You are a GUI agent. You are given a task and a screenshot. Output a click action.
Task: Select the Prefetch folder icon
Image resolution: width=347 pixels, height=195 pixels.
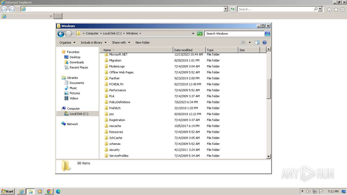pyautogui.click(x=106, y=108)
